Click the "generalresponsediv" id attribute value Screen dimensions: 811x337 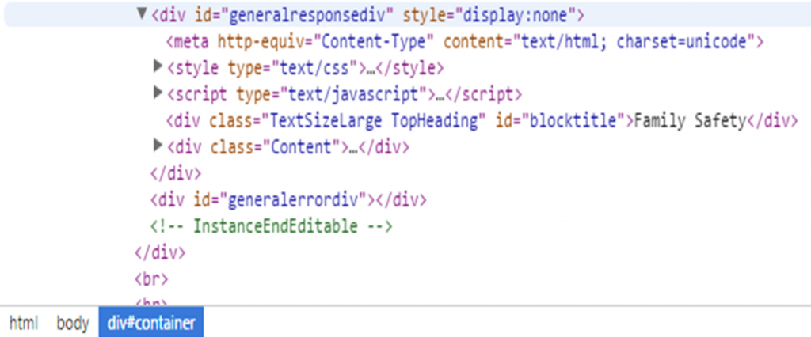tap(321, 15)
